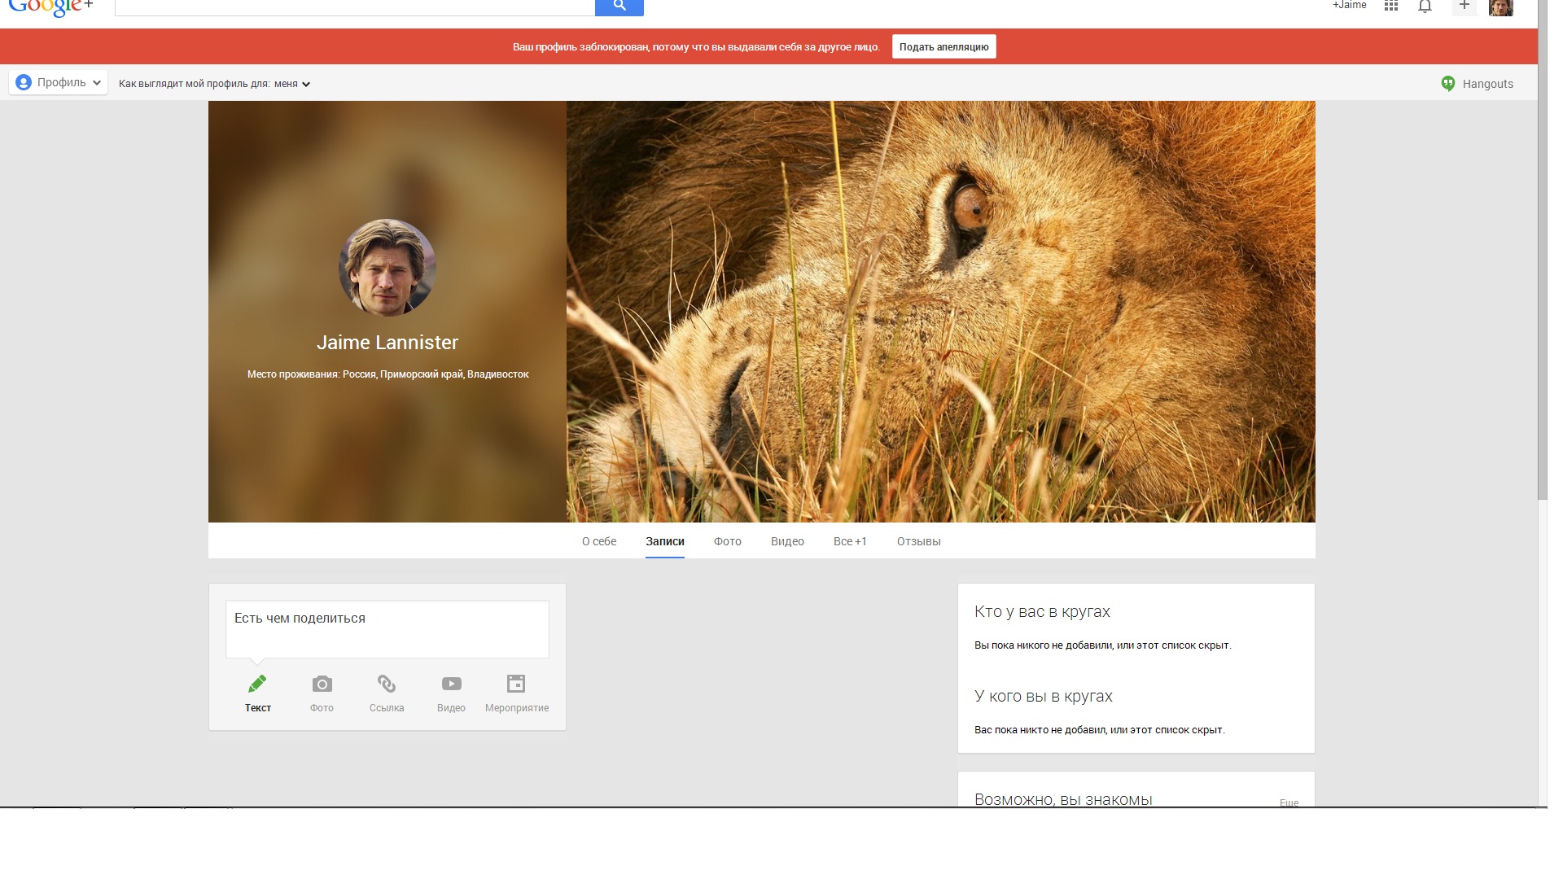Switch to the О себе tab

click(599, 541)
